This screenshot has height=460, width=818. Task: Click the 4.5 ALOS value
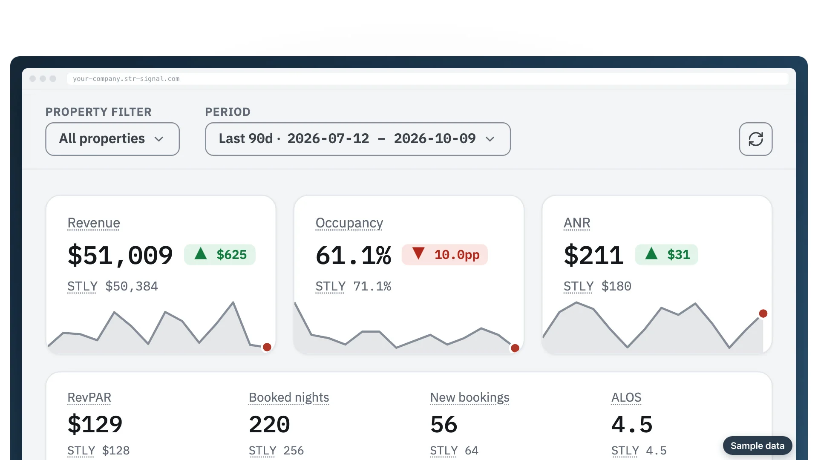coord(632,424)
